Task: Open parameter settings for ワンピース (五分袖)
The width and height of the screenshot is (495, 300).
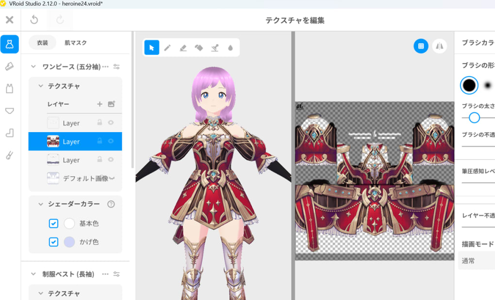Action: pos(116,66)
